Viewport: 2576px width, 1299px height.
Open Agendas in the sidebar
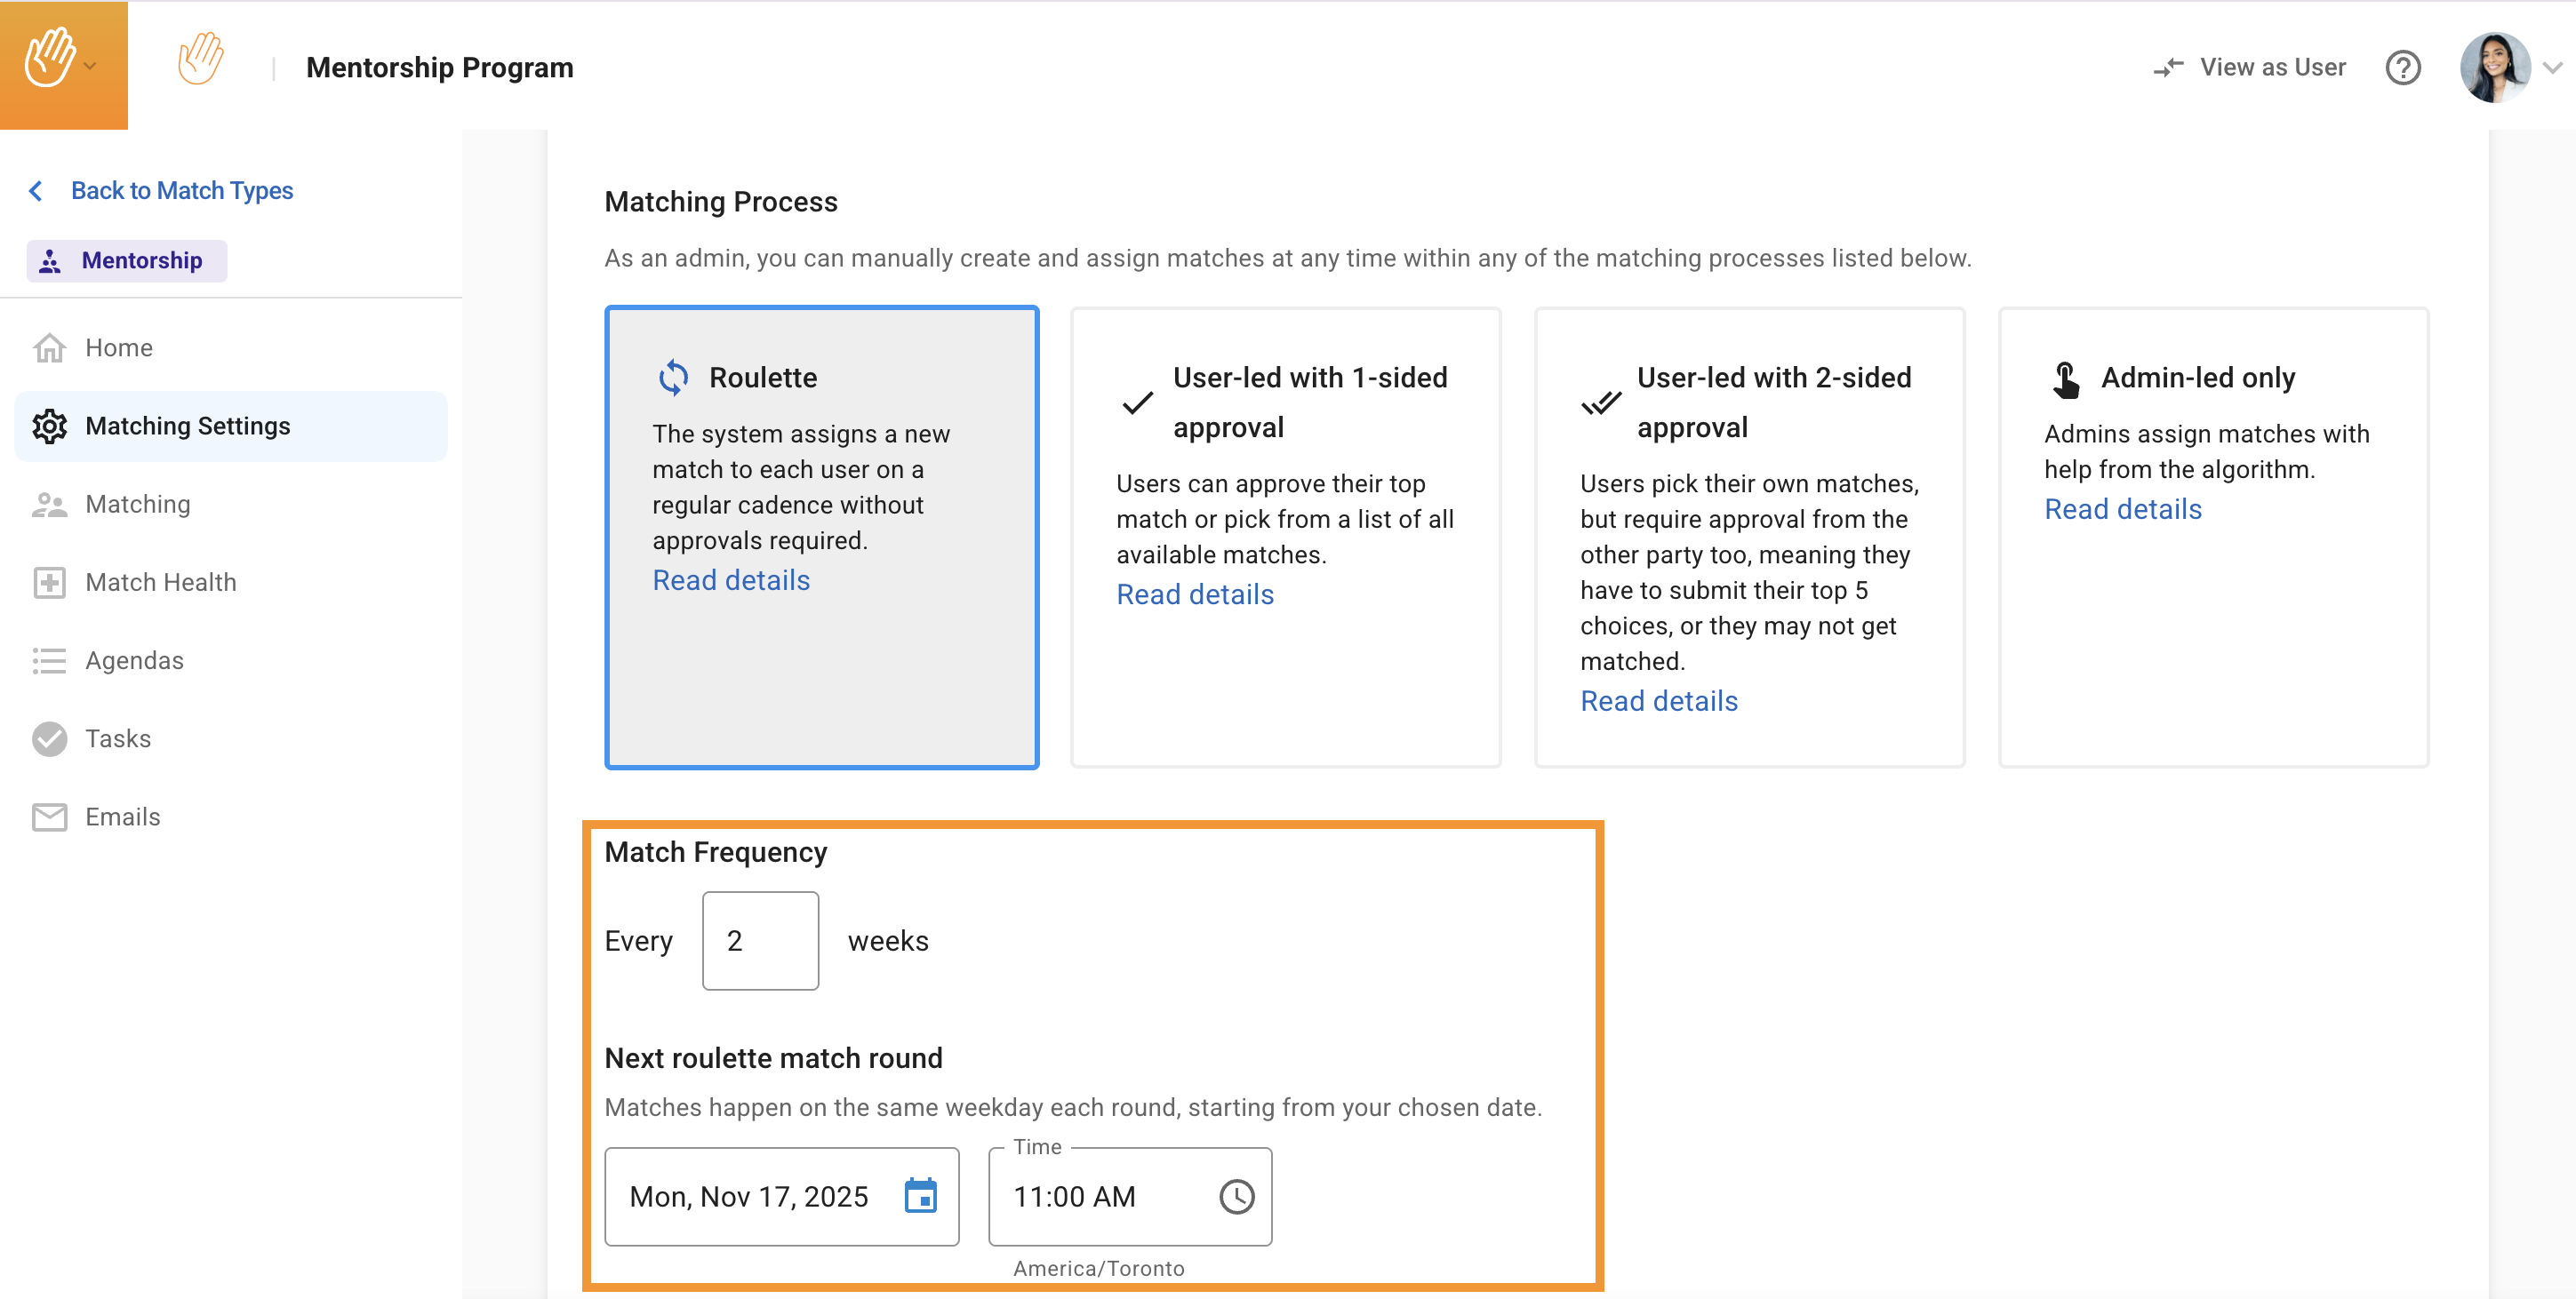134,660
